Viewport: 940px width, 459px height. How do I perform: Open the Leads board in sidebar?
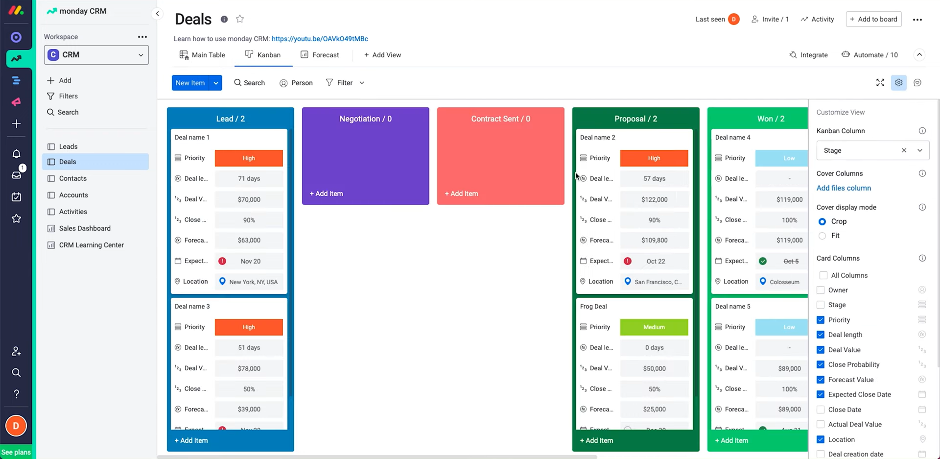click(x=96, y=146)
